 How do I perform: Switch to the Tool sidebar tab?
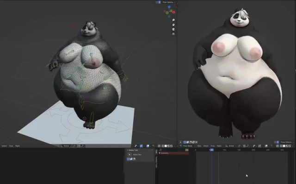click(156, 152)
